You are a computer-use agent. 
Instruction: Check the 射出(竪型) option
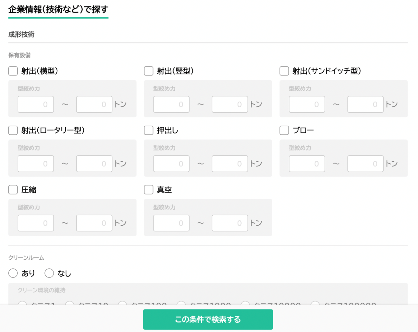[x=148, y=71]
